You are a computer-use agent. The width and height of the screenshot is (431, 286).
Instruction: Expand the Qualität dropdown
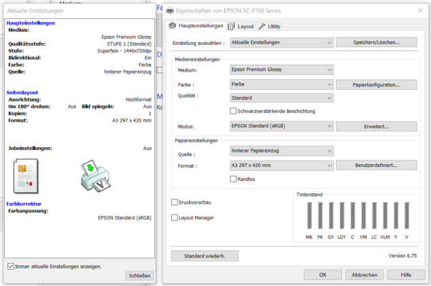coord(281,97)
